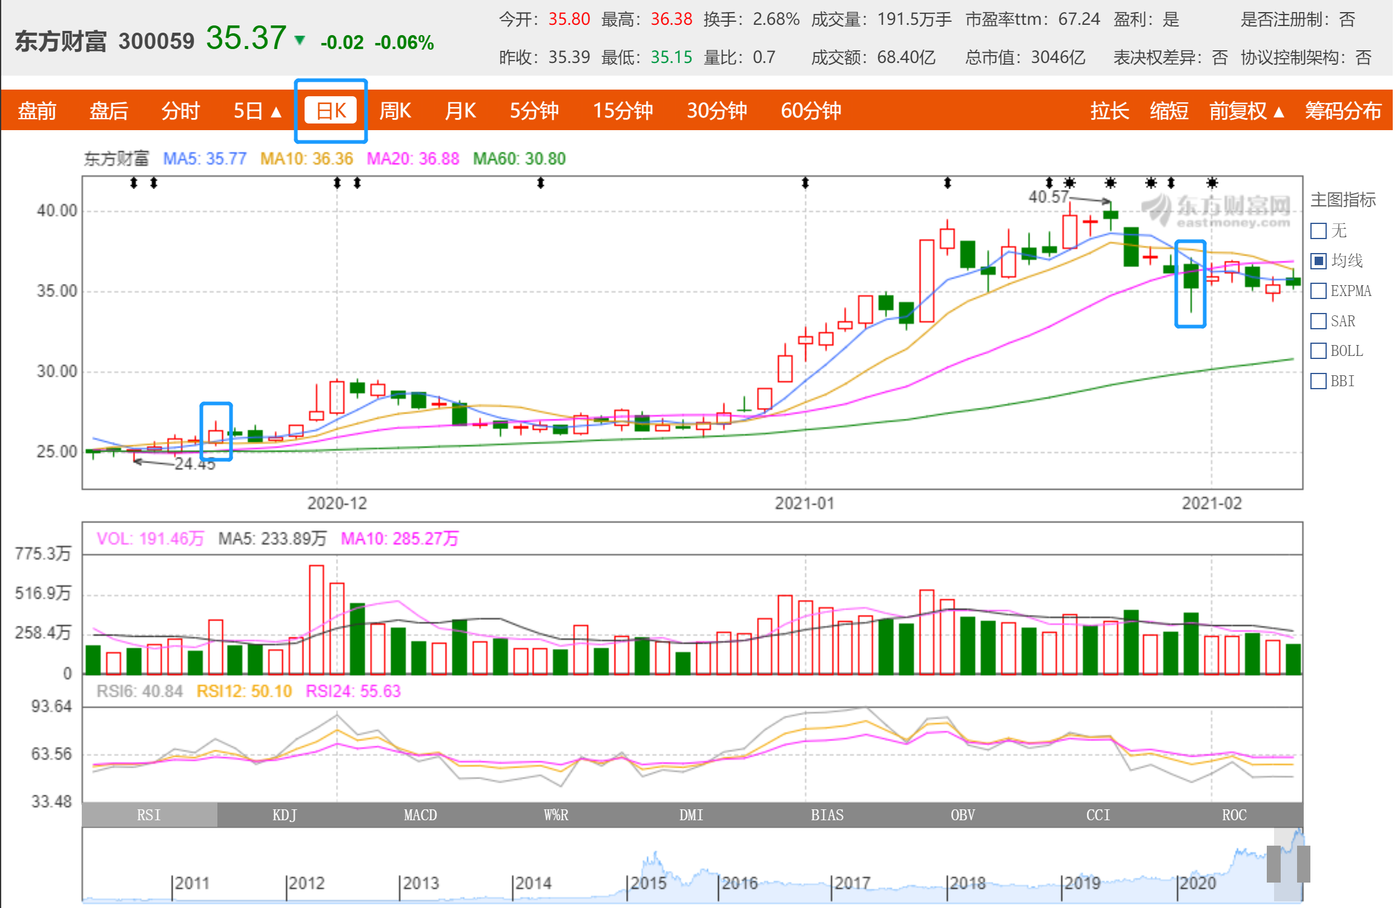Select the DMI indicator tab

click(x=692, y=815)
